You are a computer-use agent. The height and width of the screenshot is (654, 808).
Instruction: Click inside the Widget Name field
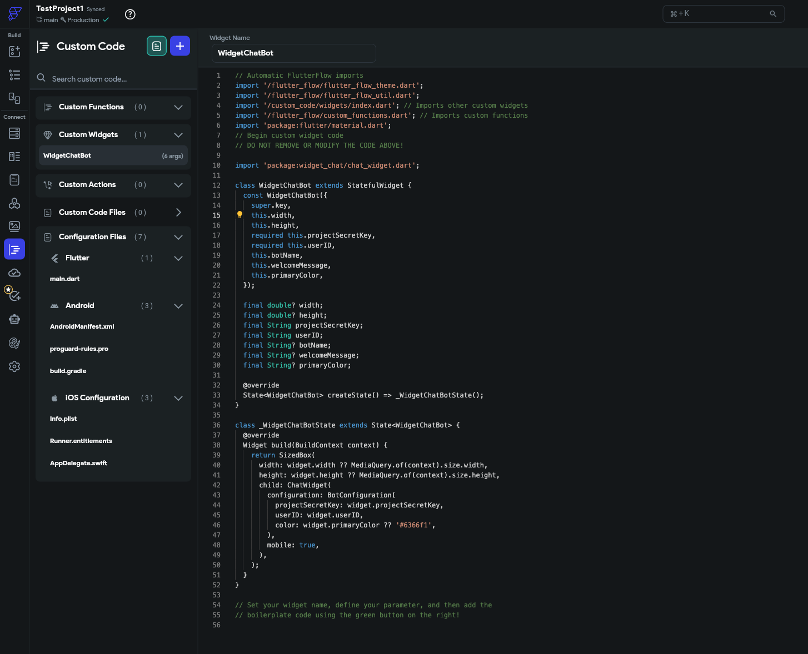[x=293, y=53]
